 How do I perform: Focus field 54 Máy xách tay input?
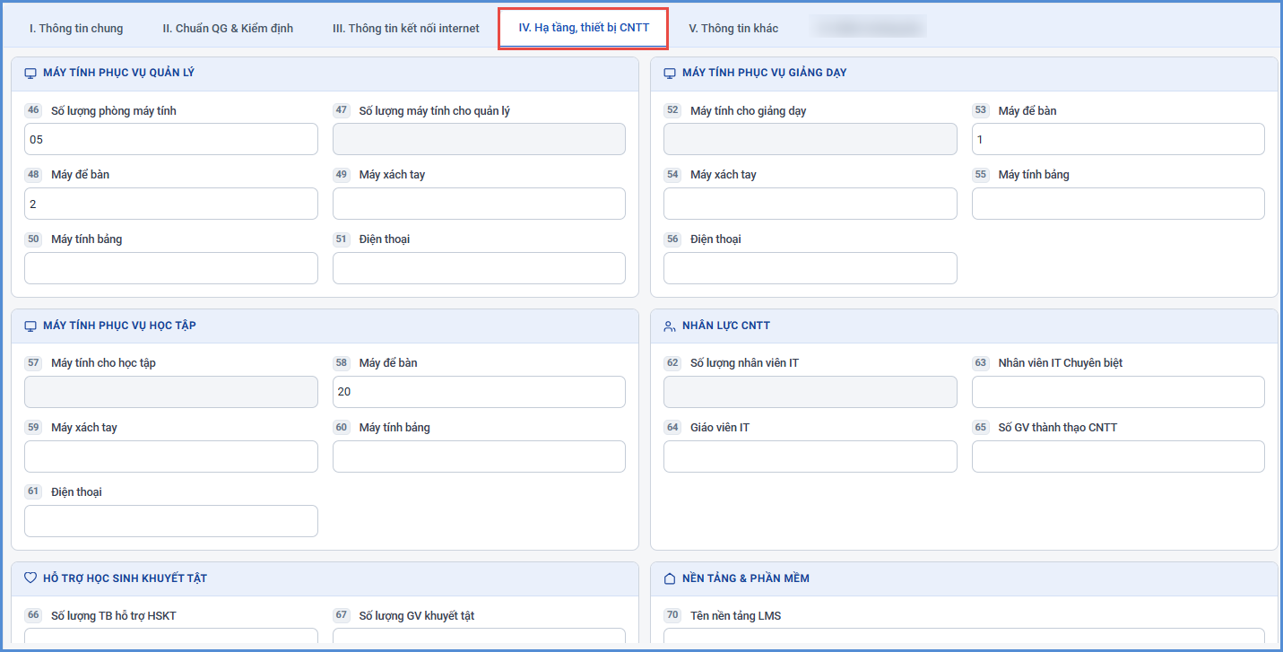pyautogui.click(x=811, y=204)
